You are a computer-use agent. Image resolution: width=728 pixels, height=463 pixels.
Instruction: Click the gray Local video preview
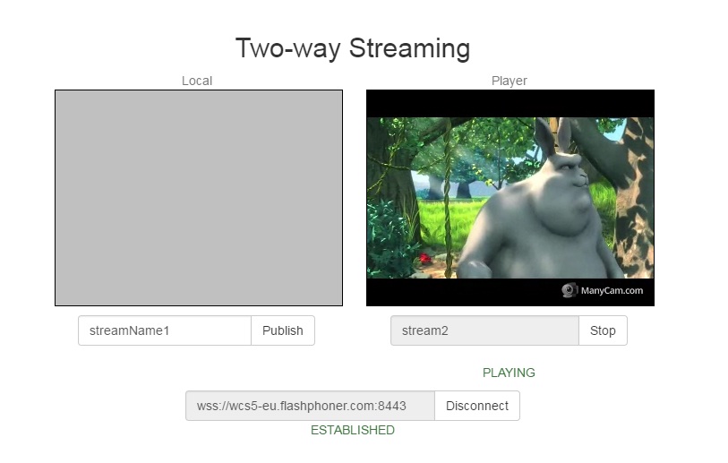tap(199, 198)
